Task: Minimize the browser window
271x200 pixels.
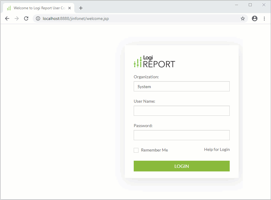Action: [237, 5]
